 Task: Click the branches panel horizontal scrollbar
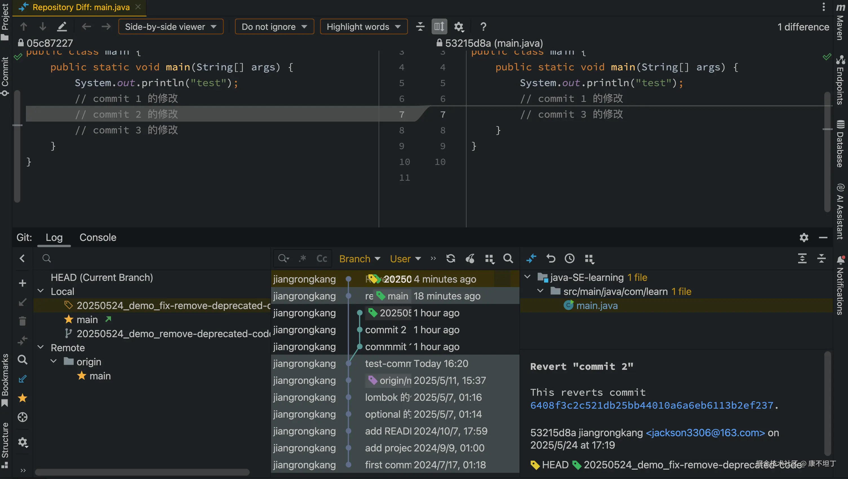click(x=142, y=472)
